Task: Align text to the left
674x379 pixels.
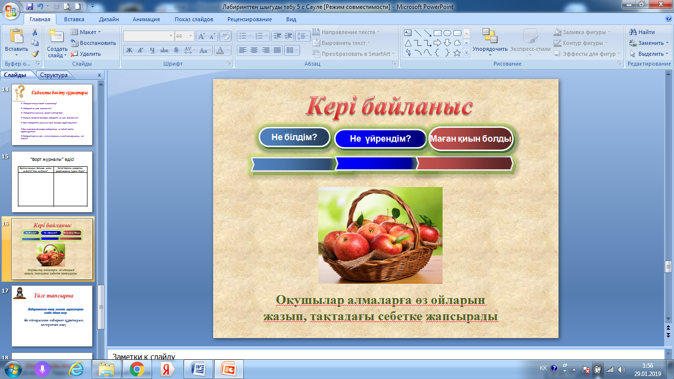Action: (242, 50)
